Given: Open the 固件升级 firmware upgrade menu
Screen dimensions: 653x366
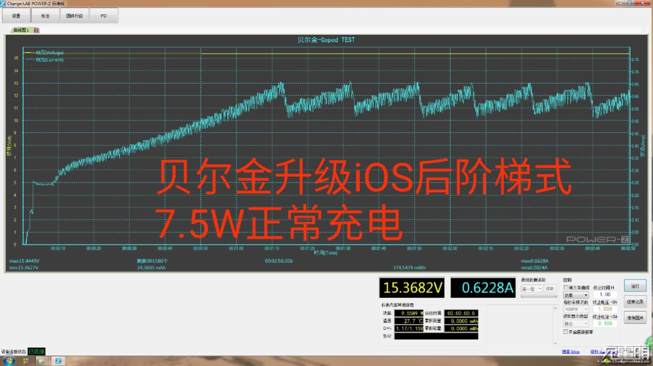Looking at the screenshot, I should point(74,16).
